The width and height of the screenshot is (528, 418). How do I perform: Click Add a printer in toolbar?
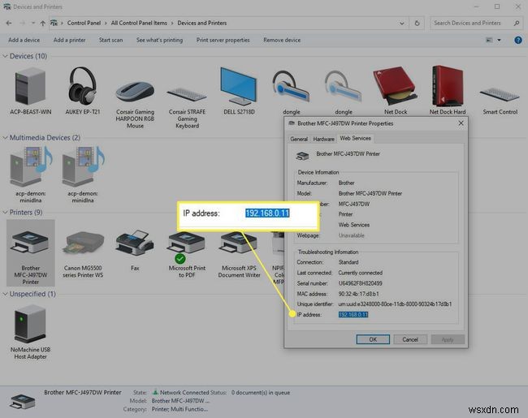(x=69, y=40)
